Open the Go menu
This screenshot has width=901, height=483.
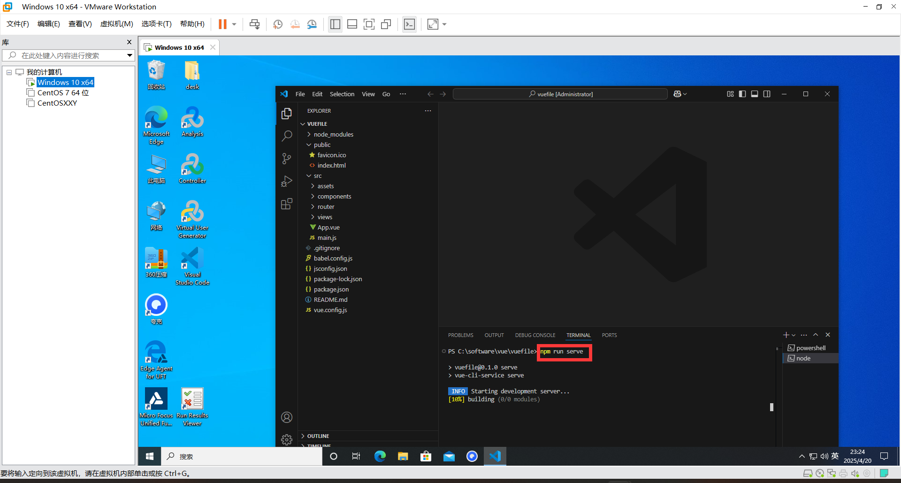(x=386, y=94)
